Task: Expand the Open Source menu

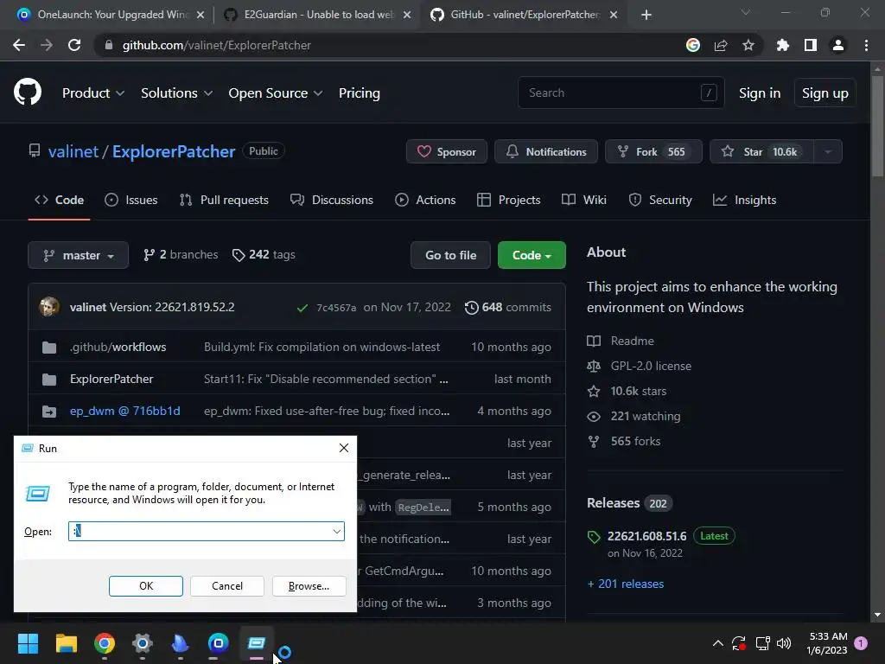Action: pos(276,93)
